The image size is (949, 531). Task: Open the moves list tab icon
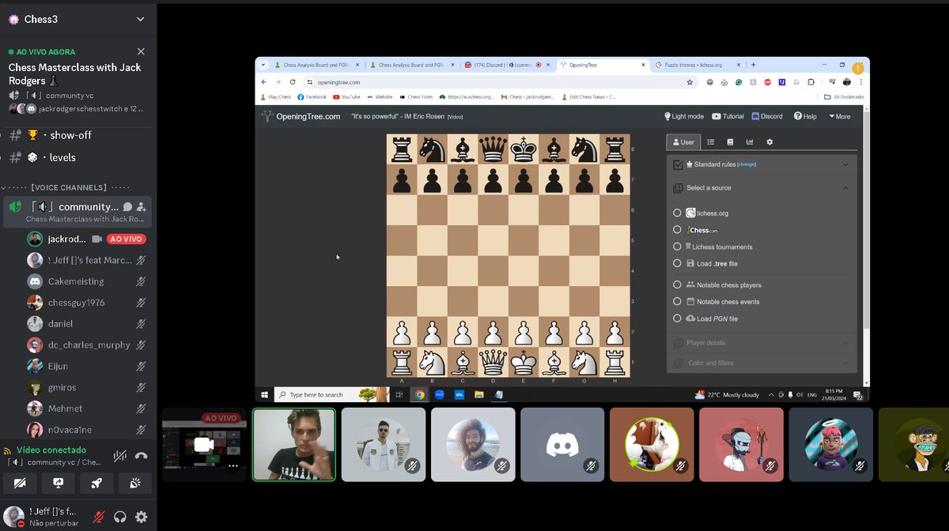click(x=711, y=142)
